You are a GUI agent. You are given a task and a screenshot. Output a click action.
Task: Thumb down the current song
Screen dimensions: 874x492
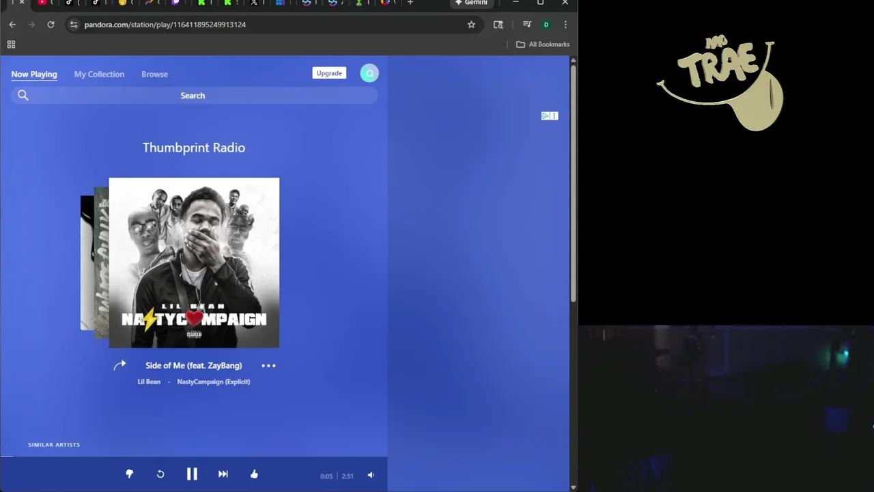129,474
